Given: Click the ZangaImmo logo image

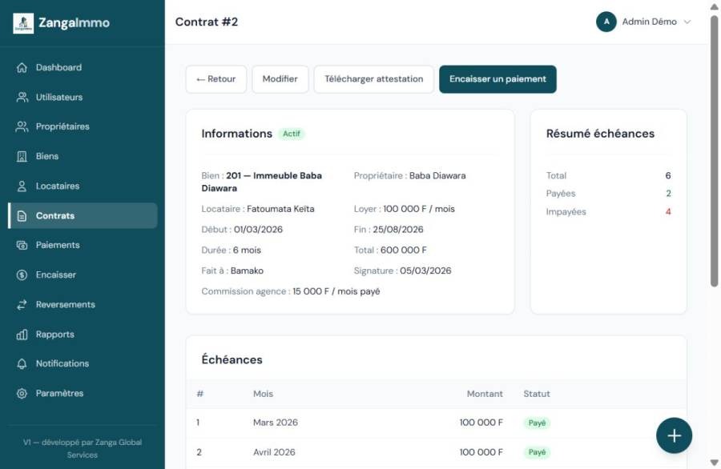Looking at the screenshot, I should point(23,23).
